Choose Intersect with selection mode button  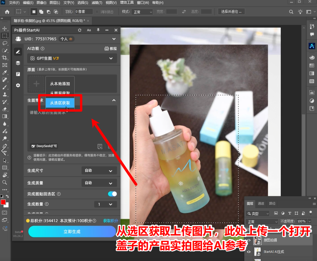click(56, 12)
